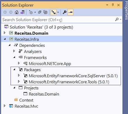
Task: Collapse the Packages node
Action: pos(14,70)
